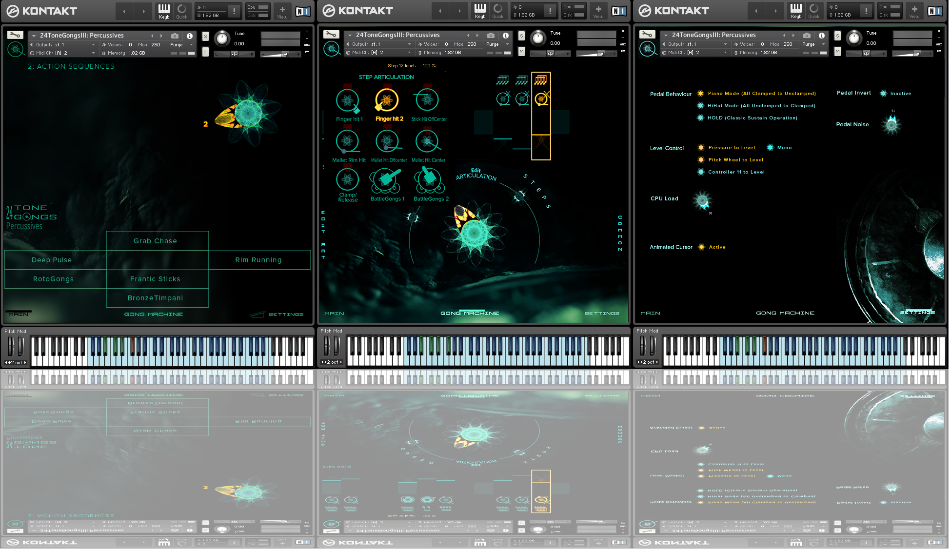
Task: Click pan slider in right window header
Action: click(x=866, y=54)
